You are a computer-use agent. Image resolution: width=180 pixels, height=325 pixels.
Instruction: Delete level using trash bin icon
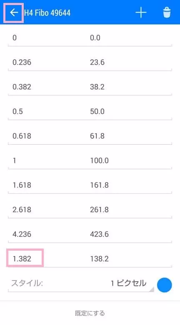pos(167,13)
